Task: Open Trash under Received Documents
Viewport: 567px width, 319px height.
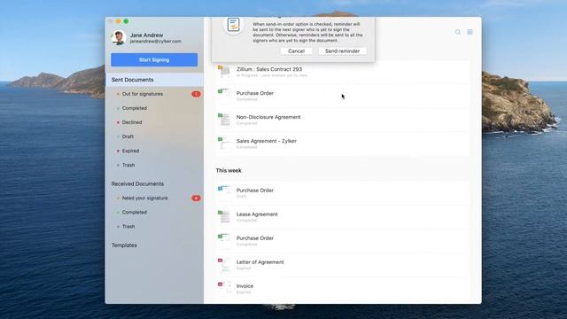Action: tap(128, 227)
